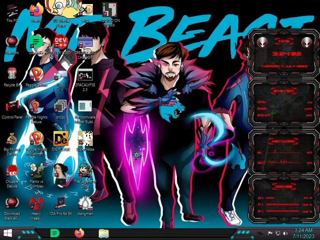This screenshot has width=320, height=240.
Task: Open the volume speaker tray icon
Action: [x=285, y=233]
